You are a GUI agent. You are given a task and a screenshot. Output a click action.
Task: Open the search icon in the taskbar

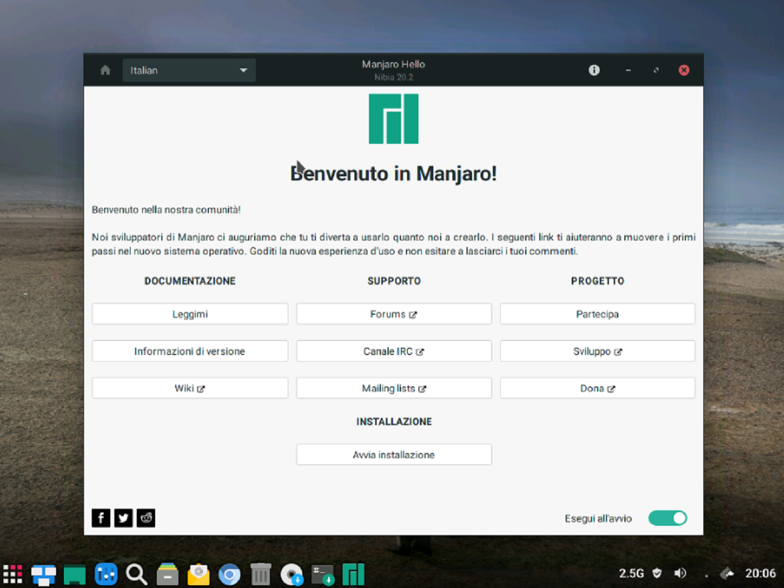tap(137, 574)
